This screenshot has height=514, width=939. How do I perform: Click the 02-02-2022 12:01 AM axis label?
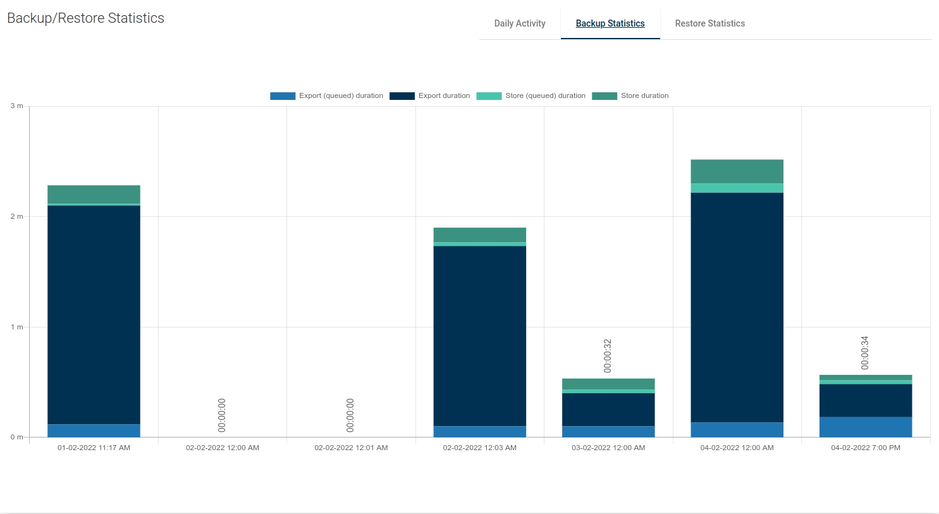(x=351, y=448)
